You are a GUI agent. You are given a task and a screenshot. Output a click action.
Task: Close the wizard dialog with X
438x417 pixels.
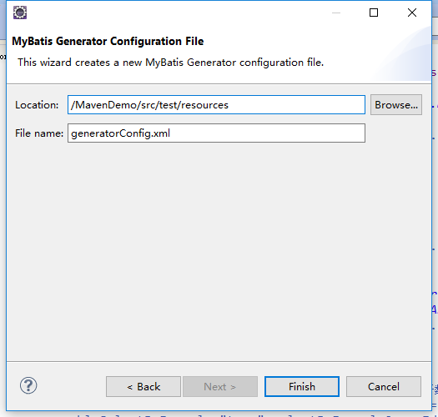coord(412,13)
